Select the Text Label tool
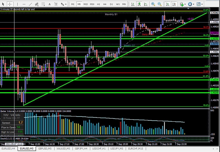Viewport: 220px width, 152px height. click(x=56, y=4)
